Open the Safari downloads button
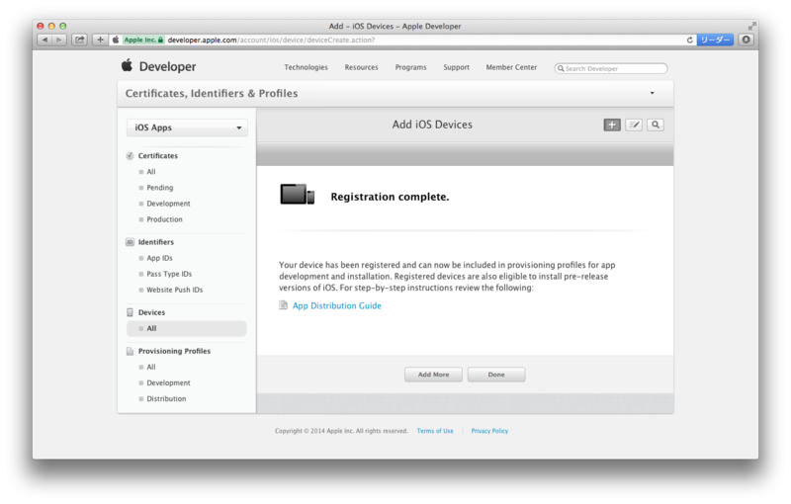Viewport: 791px width, 504px height. pos(746,40)
